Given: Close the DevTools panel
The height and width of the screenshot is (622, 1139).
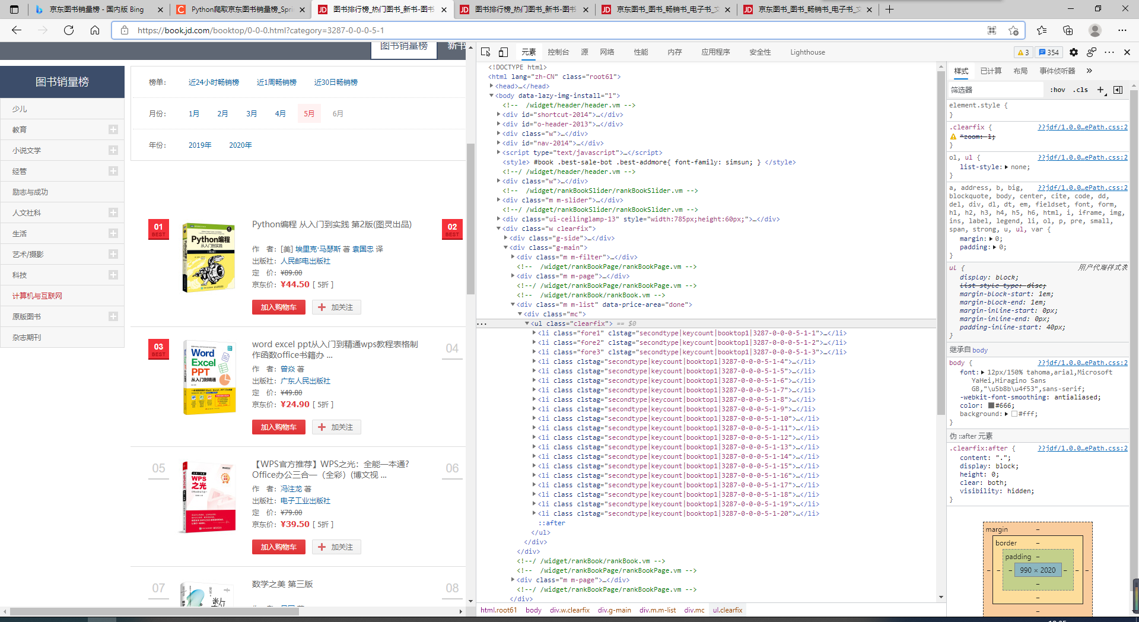Looking at the screenshot, I should click(x=1127, y=52).
